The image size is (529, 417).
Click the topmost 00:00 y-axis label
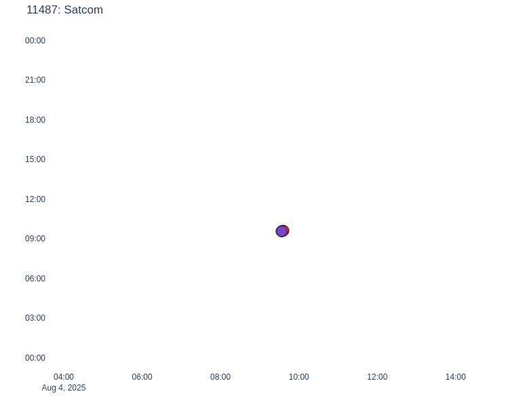coord(35,41)
